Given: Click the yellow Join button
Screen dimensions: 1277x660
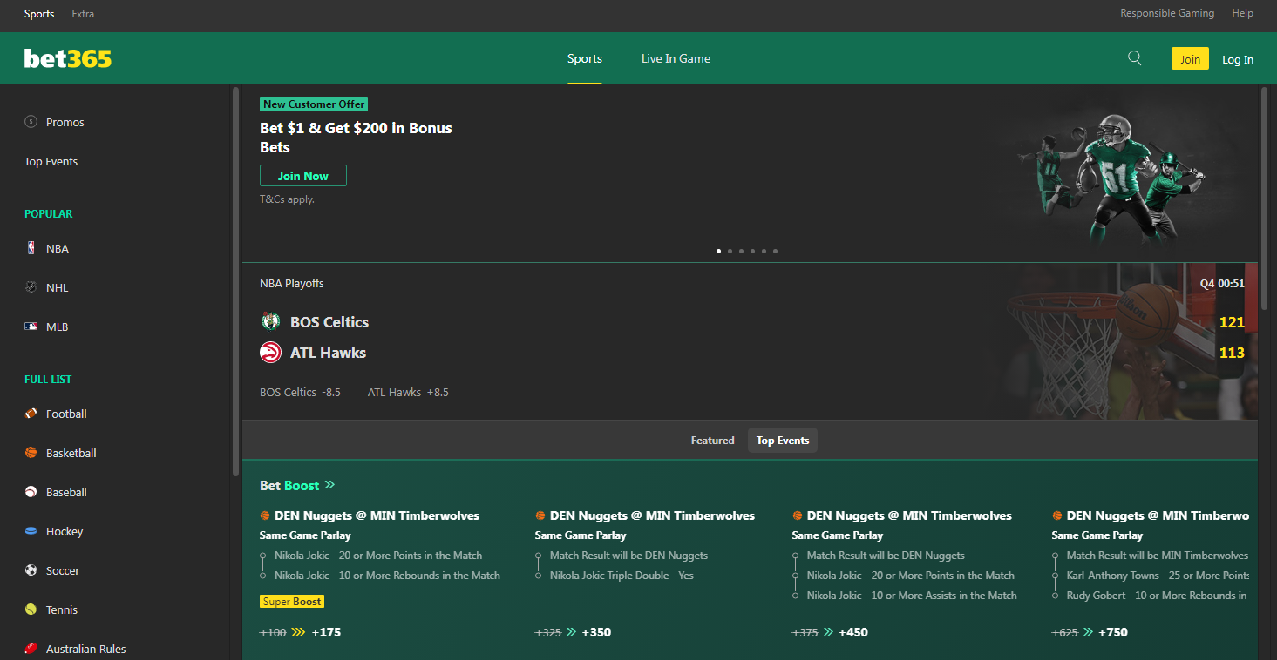Looking at the screenshot, I should (x=1190, y=59).
